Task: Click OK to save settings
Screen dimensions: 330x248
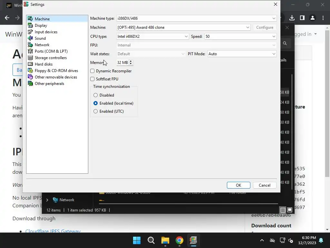Action: tap(238, 185)
